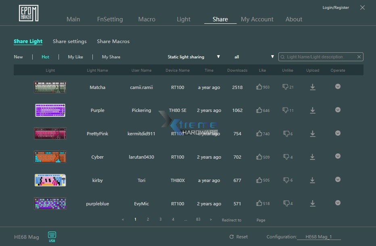Open the FnSetting menu
The height and width of the screenshot is (246, 376).
110,19
